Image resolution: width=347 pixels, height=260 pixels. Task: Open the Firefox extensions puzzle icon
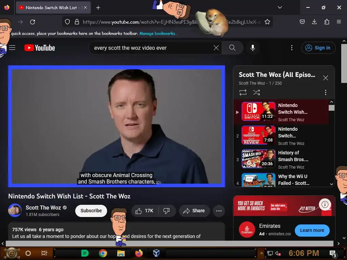pos(327,22)
